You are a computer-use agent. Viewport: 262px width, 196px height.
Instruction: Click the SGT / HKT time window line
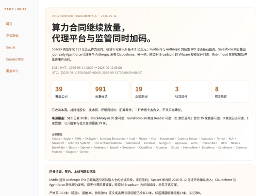point(87,68)
